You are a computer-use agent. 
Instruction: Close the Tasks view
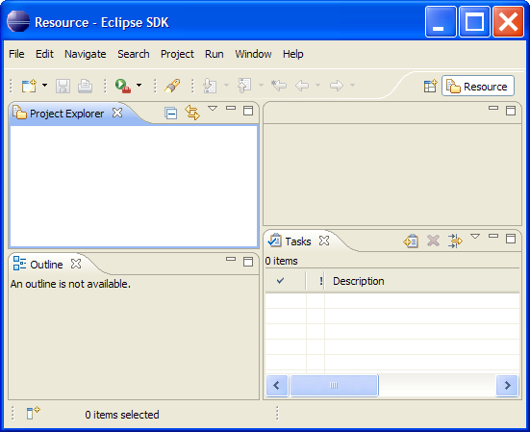point(324,241)
